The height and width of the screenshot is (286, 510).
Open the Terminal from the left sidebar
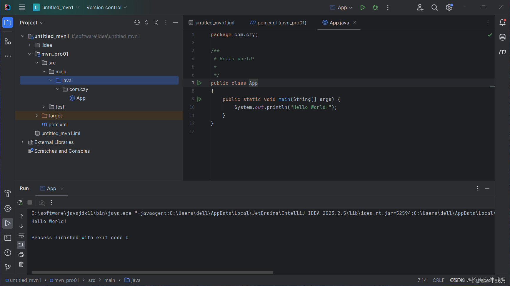point(8,238)
